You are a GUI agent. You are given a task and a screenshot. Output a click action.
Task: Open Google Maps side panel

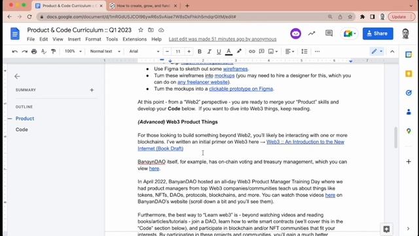click(x=409, y=131)
